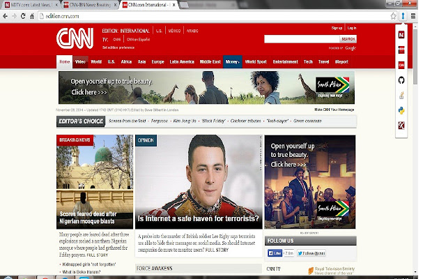Close the NDTV.com tab
The image size is (446, 279).
pyautogui.click(x=56, y=5)
